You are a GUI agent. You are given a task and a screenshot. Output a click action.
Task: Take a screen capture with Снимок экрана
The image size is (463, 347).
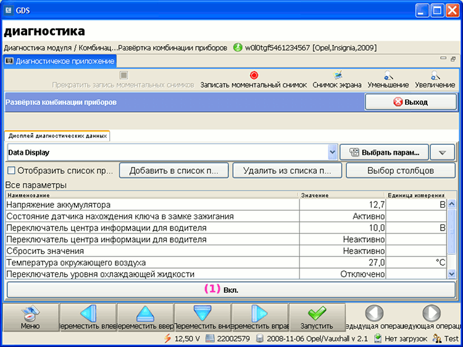337,80
